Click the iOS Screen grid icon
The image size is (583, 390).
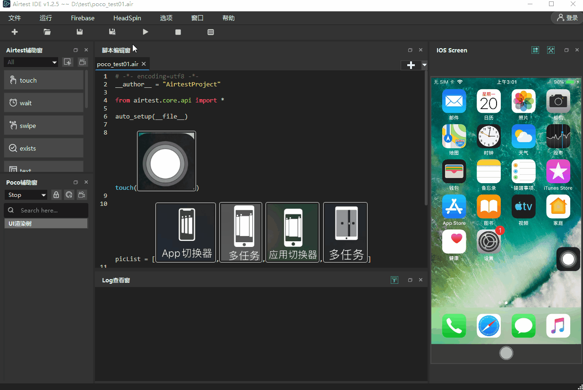[535, 50]
